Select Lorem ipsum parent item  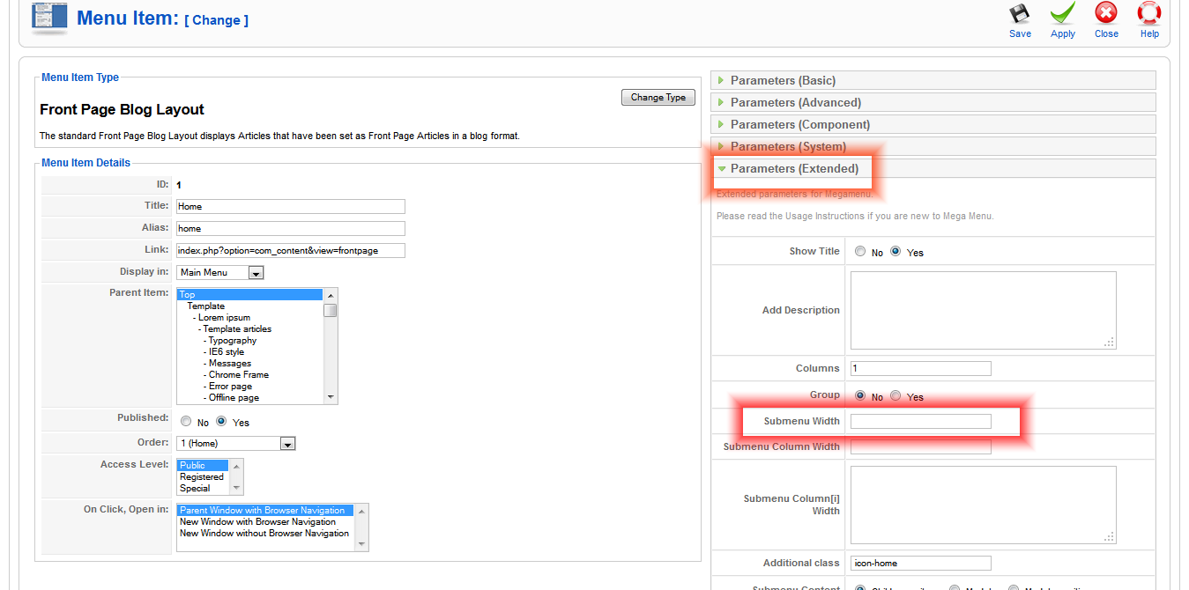(250, 318)
